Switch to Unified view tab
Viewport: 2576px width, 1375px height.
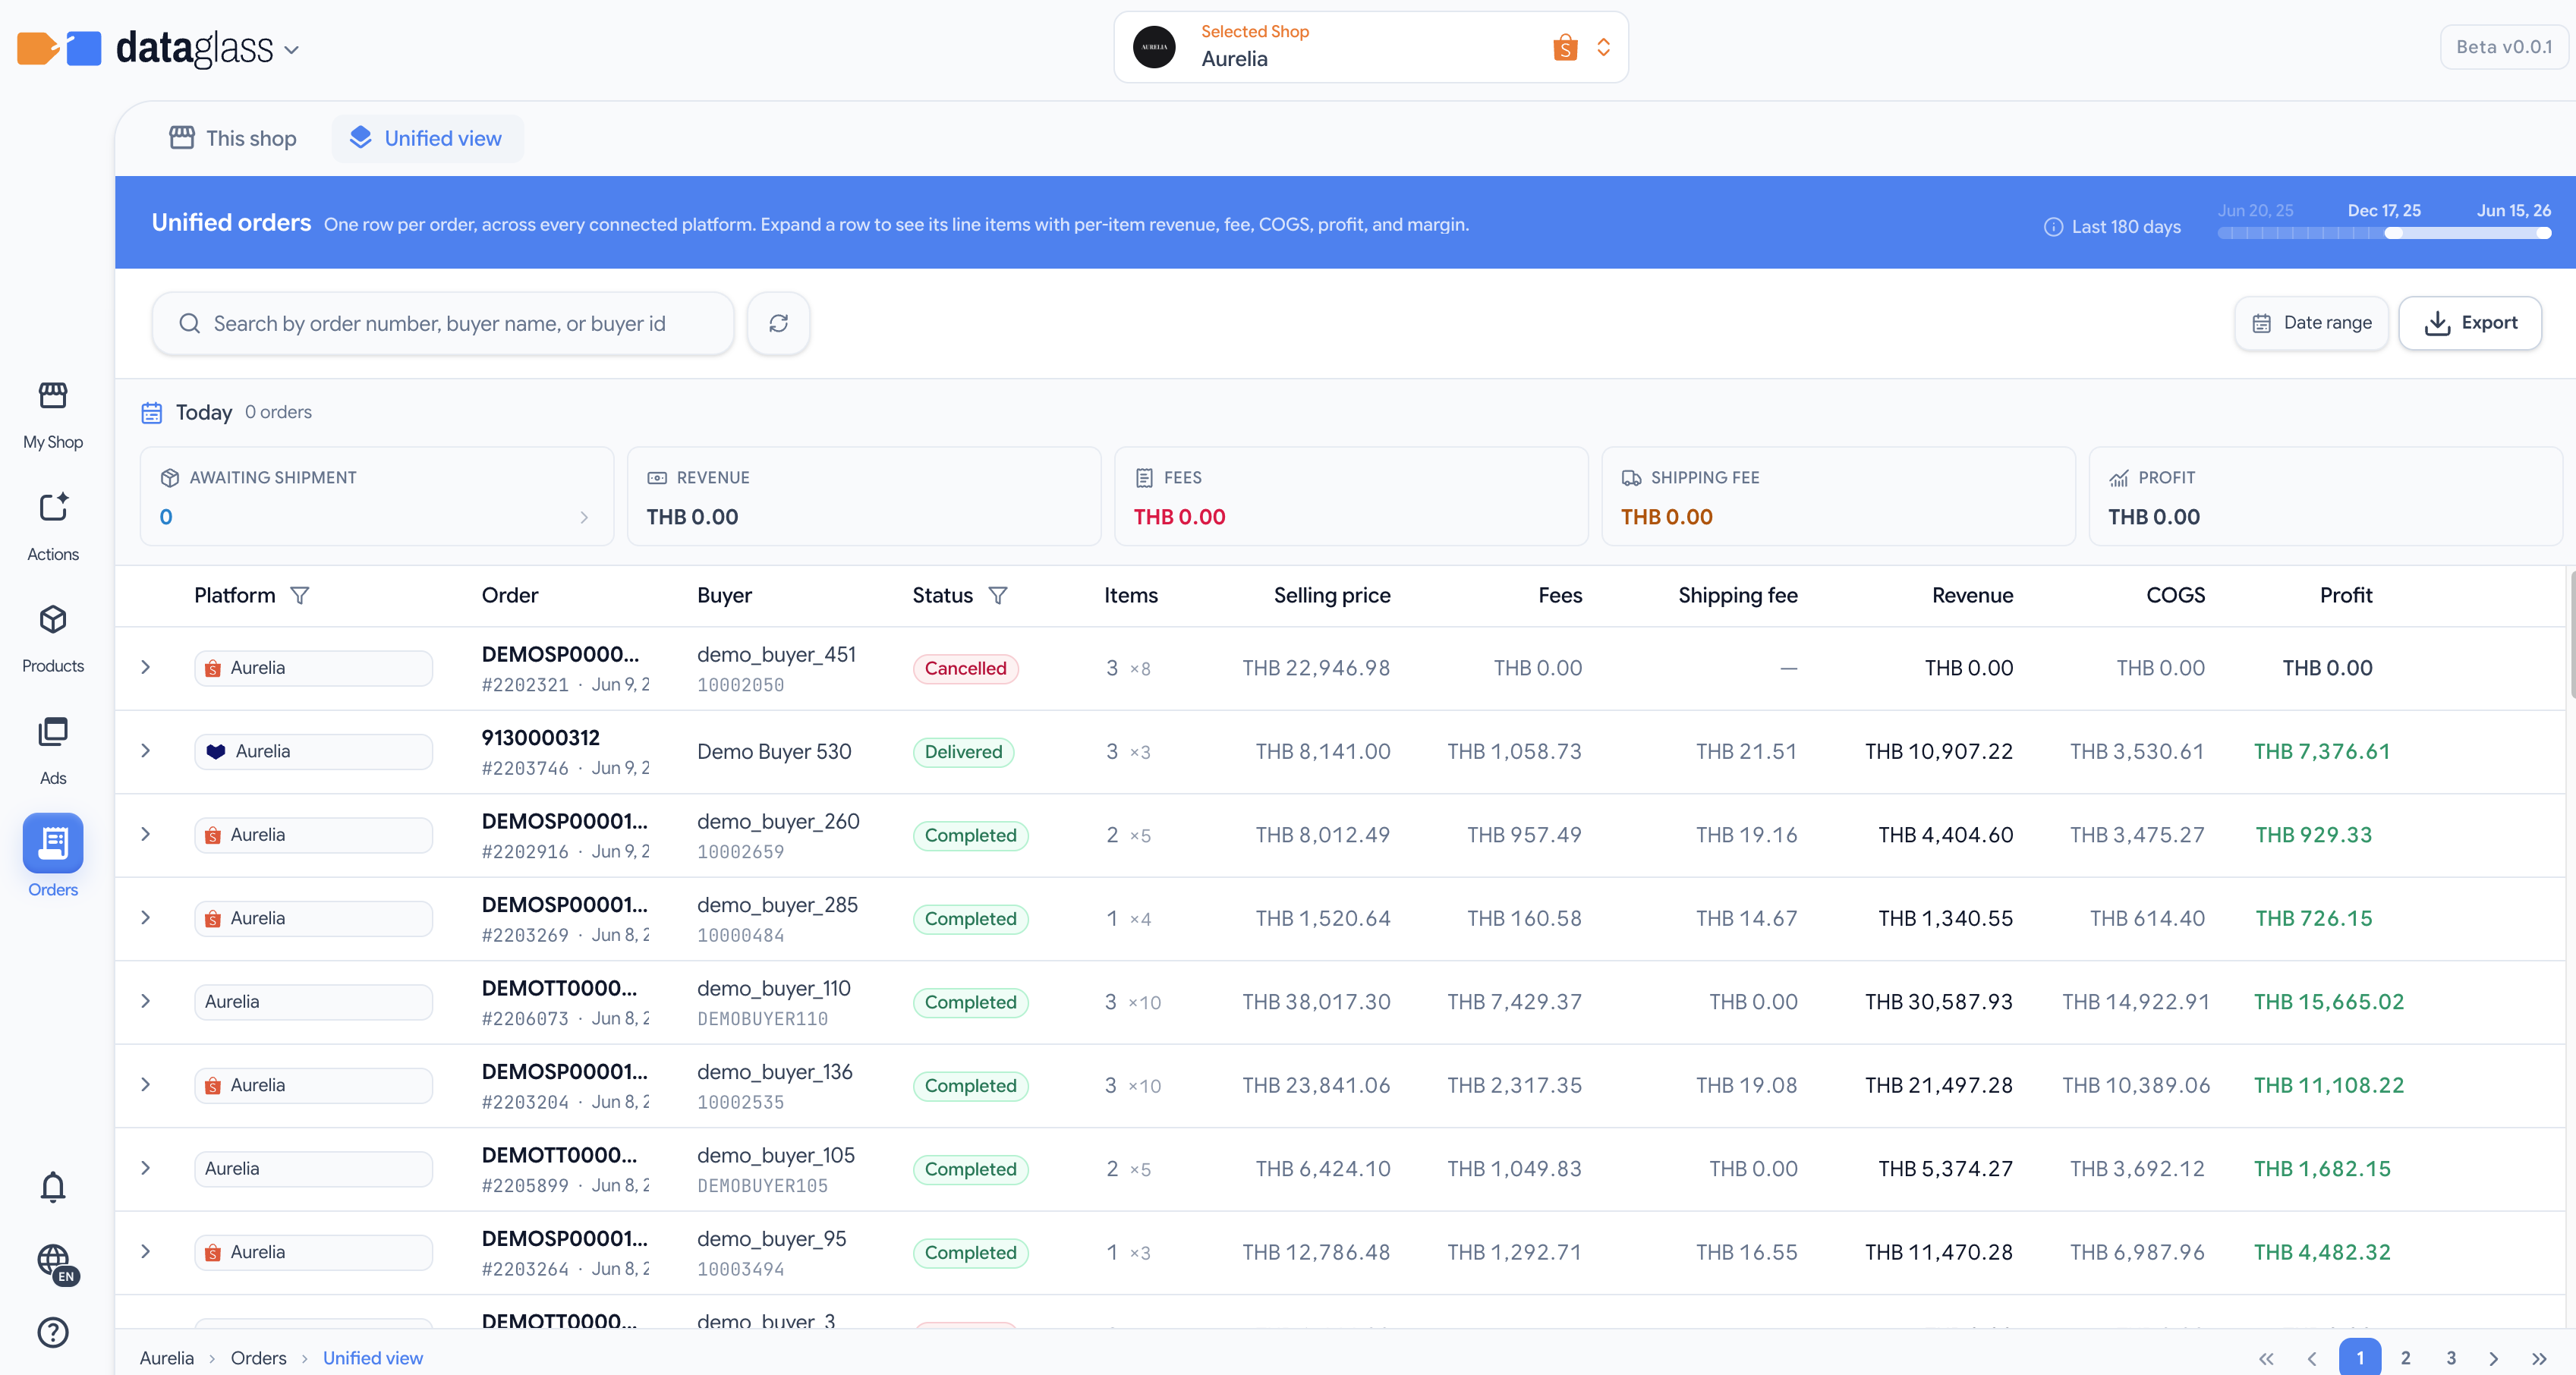pos(427,138)
